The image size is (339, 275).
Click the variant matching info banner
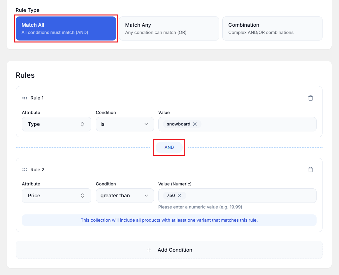click(x=169, y=220)
